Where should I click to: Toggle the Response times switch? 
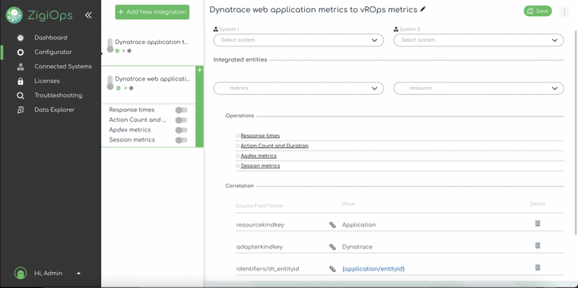pos(181,110)
